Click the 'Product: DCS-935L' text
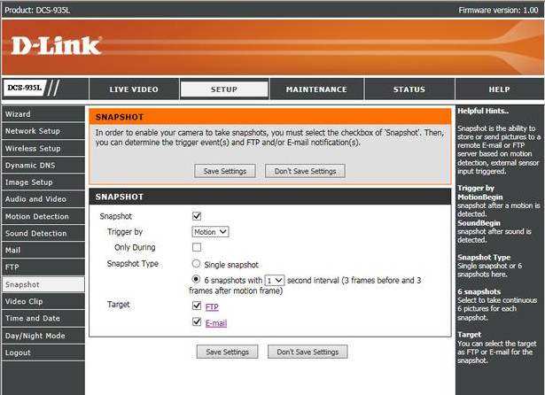The image size is (545, 395). (37, 10)
